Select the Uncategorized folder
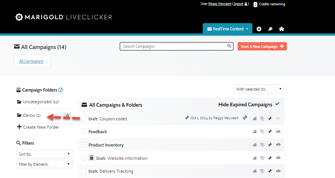The width and height of the screenshot is (335, 178). tap(38, 102)
